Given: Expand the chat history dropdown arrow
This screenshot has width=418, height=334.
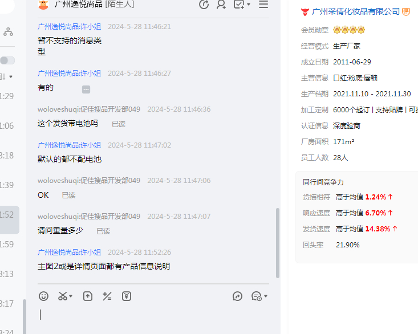Looking at the screenshot, I should tap(266, 296).
